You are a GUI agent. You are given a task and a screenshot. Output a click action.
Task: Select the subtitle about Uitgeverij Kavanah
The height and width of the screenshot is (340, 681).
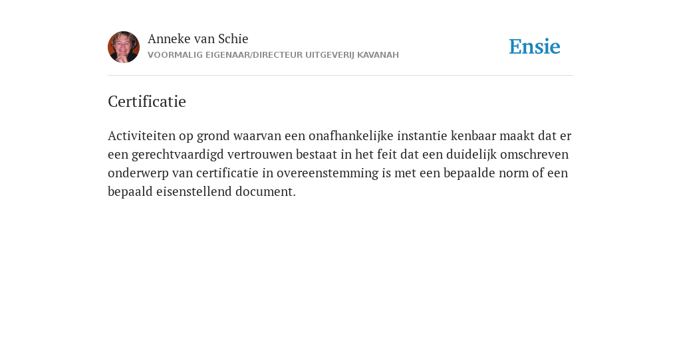pos(273,55)
